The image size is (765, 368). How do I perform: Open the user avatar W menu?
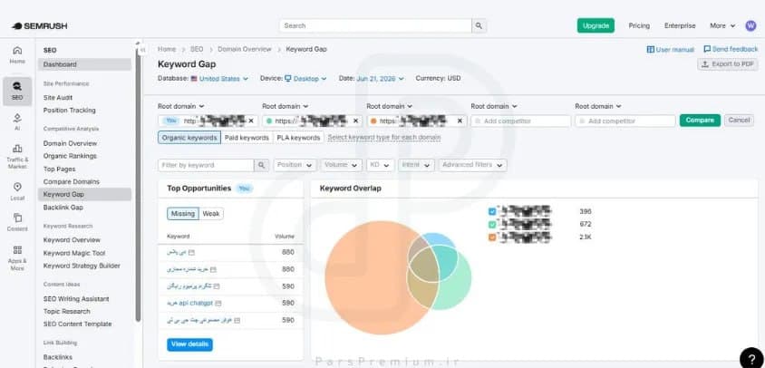pyautogui.click(x=750, y=26)
